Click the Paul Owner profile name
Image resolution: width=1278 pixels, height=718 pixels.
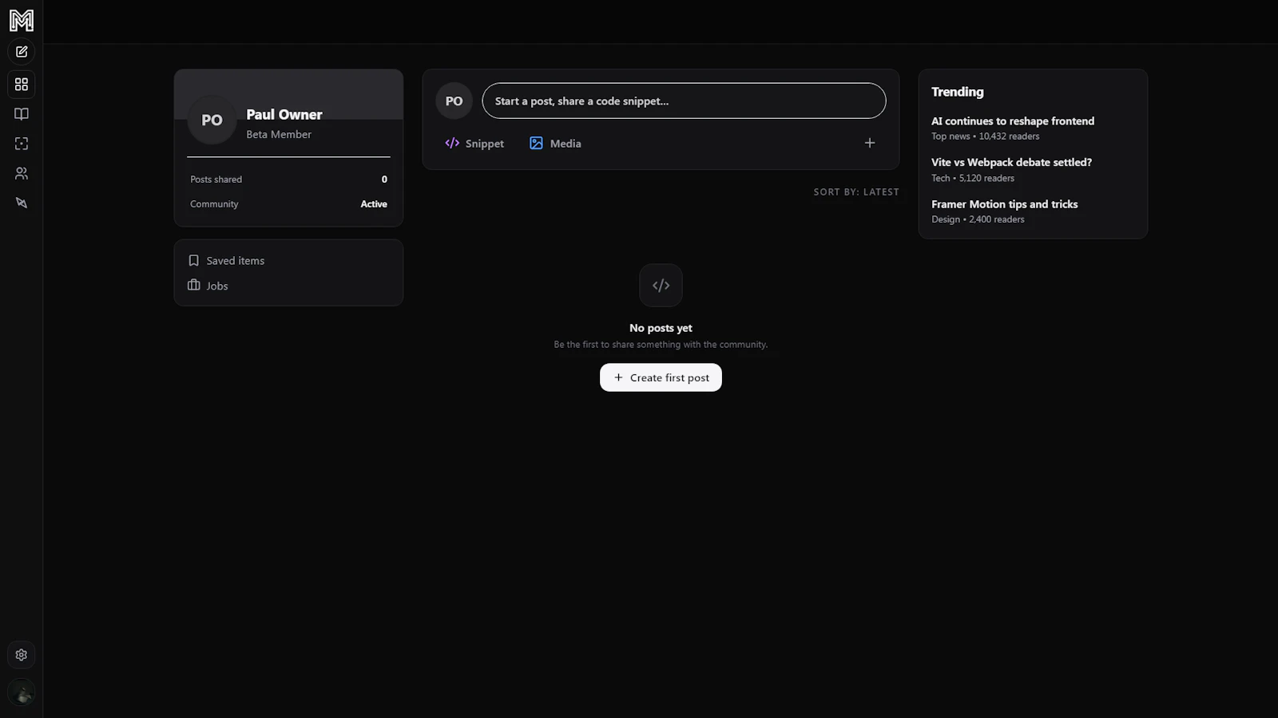pos(284,115)
